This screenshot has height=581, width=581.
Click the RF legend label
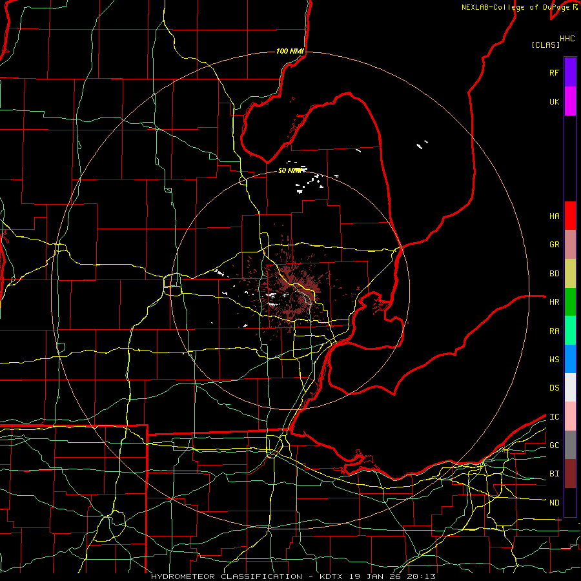coord(554,72)
